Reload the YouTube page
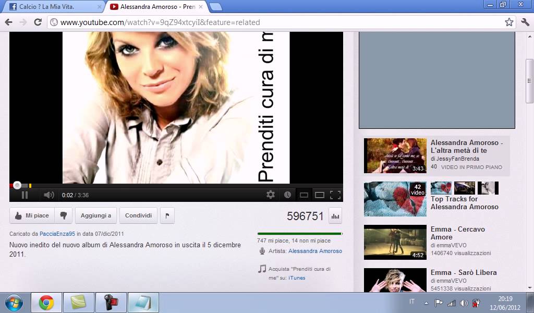Screen dimensions: 534x313 point(38,22)
